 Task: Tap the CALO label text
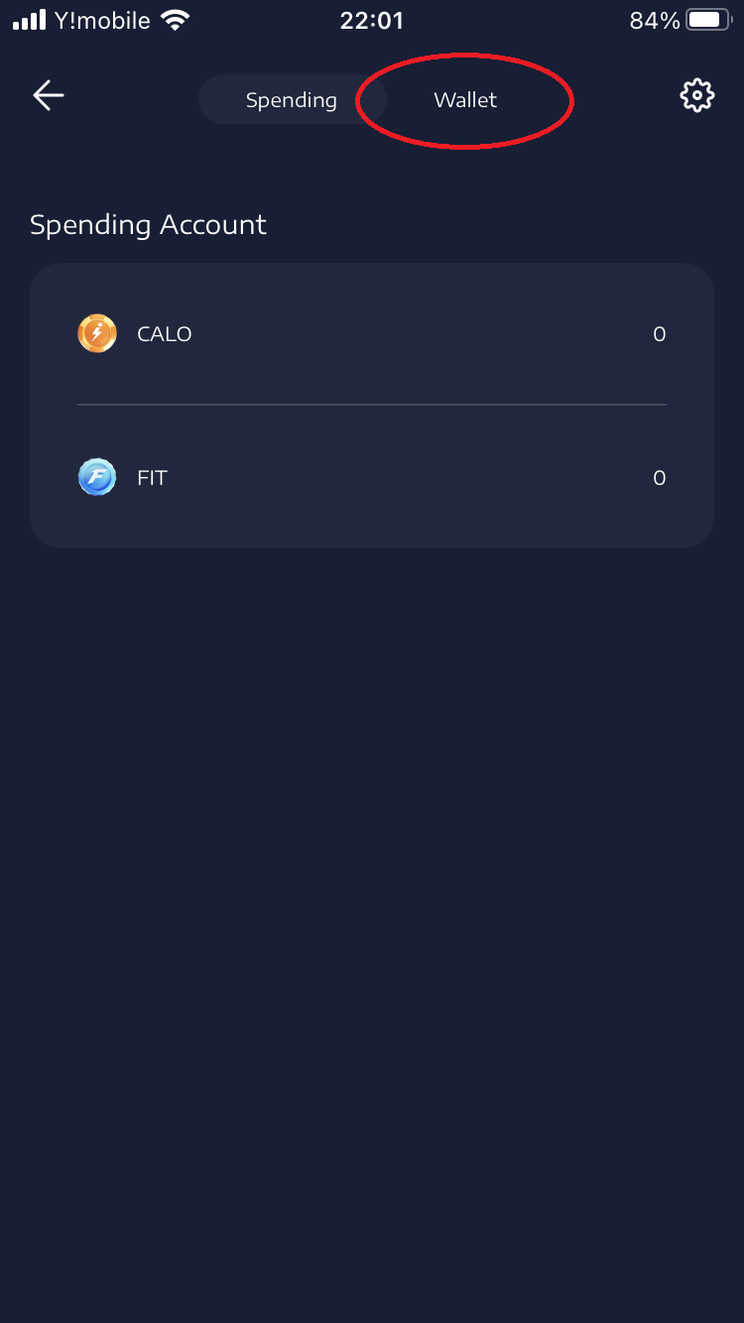point(165,334)
